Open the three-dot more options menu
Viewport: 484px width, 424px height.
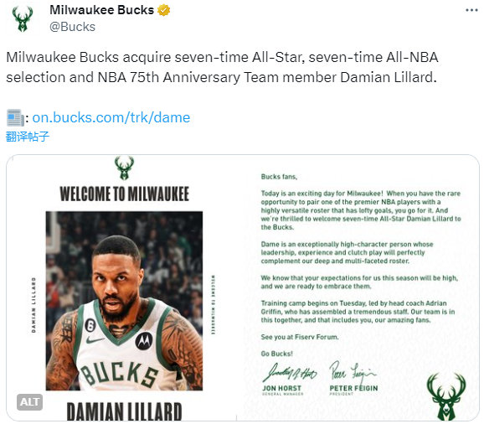pos(471,11)
